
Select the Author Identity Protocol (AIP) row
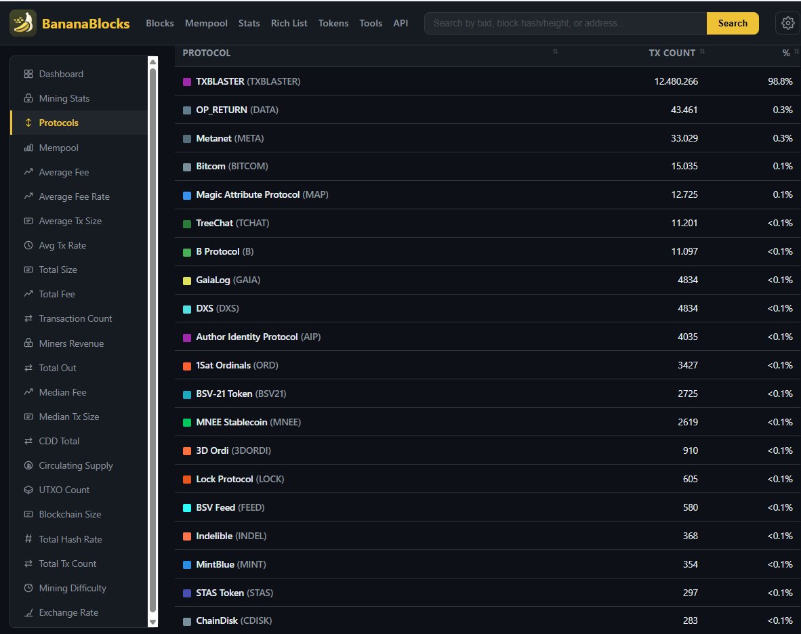pos(488,337)
